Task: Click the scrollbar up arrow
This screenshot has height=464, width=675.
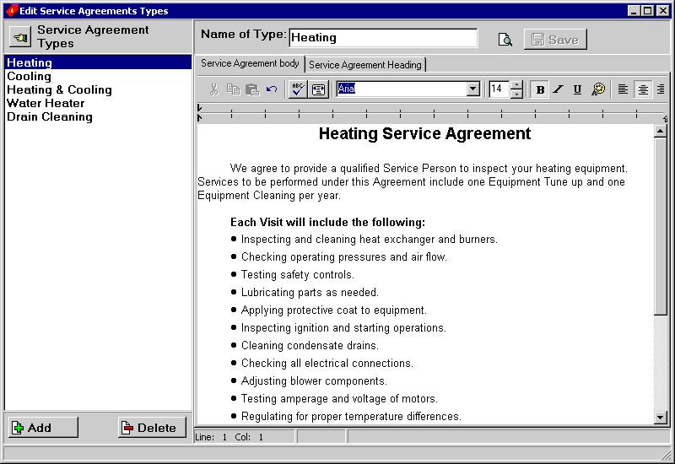Action: coord(661,132)
